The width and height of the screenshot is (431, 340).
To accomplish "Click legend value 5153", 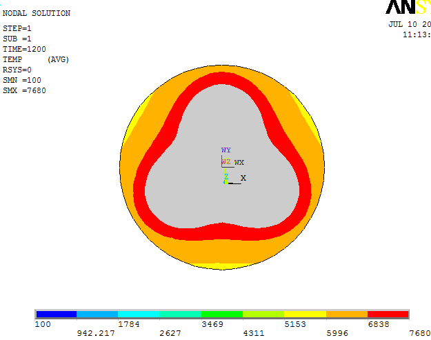I will click(295, 324).
